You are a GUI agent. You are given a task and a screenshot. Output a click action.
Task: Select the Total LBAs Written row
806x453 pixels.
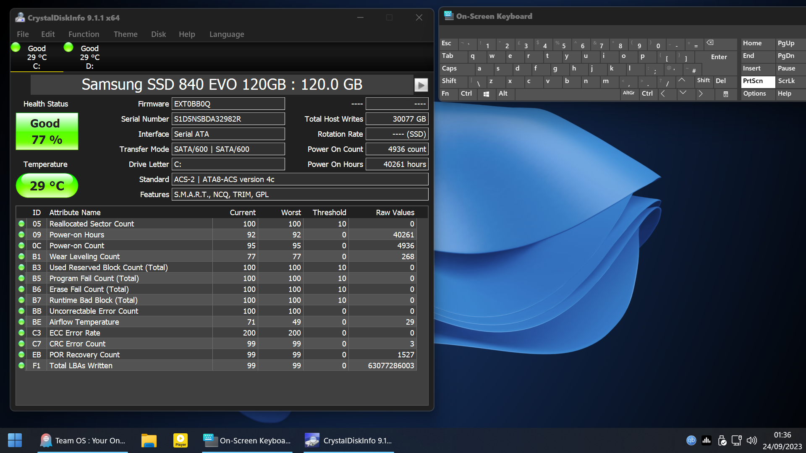[217, 366]
